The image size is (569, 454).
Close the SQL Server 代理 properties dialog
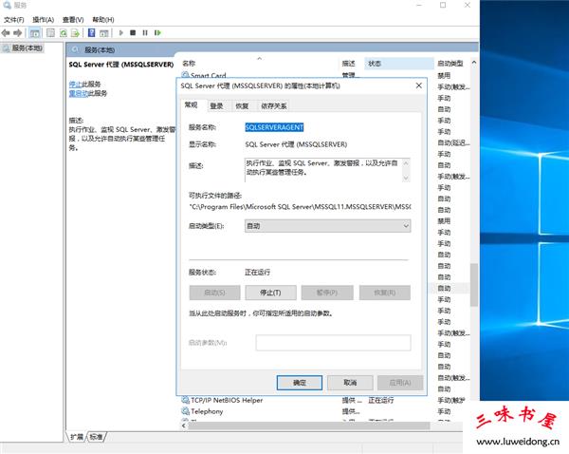(419, 85)
